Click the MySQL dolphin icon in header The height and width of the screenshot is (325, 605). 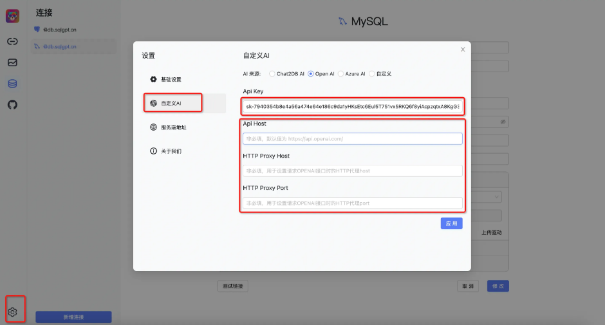pos(342,21)
